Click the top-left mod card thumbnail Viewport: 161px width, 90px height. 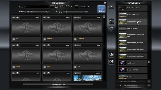(26, 28)
